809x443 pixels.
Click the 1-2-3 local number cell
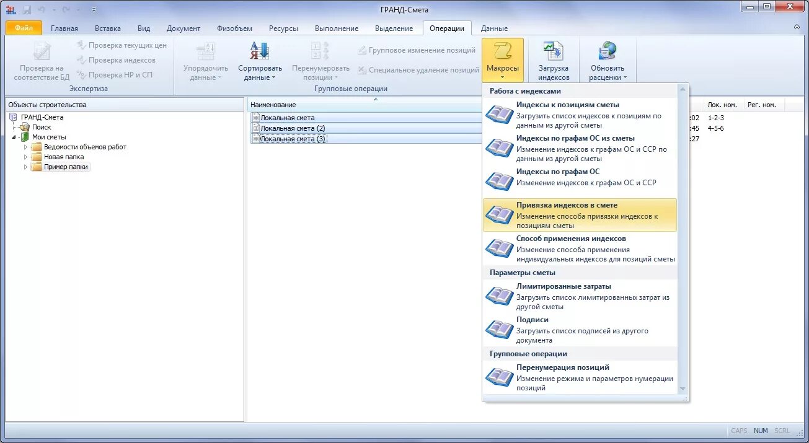coord(716,118)
